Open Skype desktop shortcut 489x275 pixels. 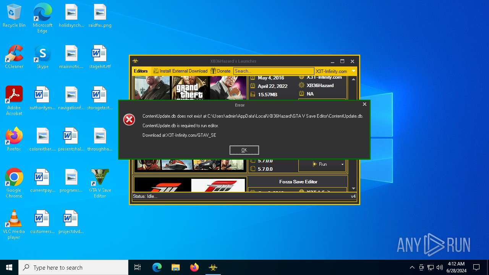42,57
